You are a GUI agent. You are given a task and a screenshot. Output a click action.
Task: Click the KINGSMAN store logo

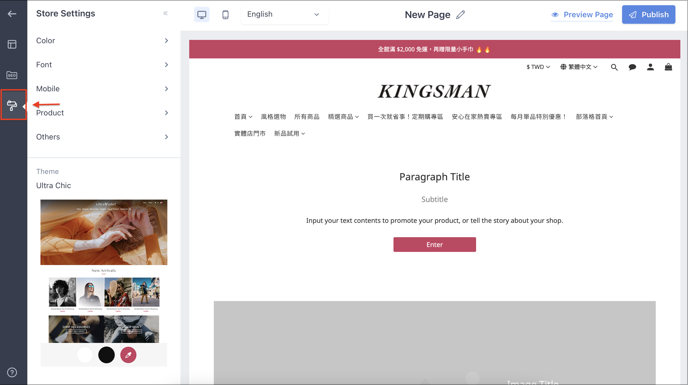[x=434, y=91]
